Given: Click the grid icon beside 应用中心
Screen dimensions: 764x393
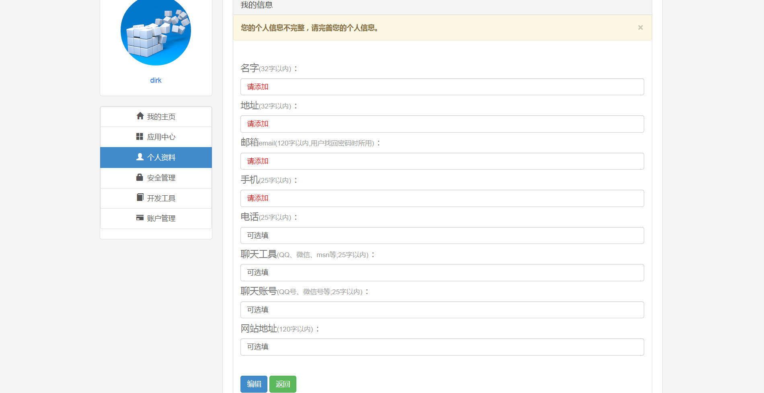Looking at the screenshot, I should (140, 137).
